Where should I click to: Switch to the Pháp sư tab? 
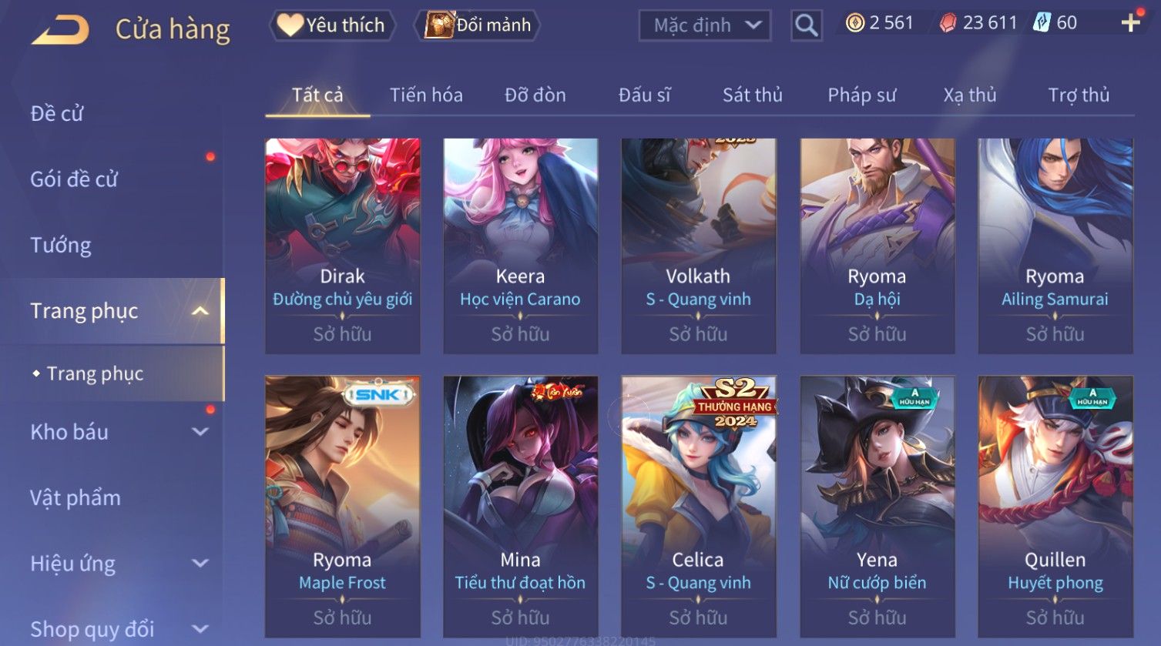point(861,95)
